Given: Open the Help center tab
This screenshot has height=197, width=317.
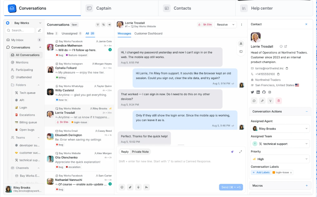Looking at the screenshot, I should point(274,8).
